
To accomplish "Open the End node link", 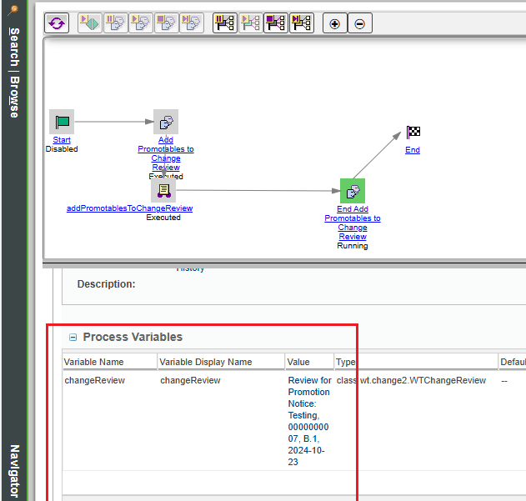I will coord(413,150).
